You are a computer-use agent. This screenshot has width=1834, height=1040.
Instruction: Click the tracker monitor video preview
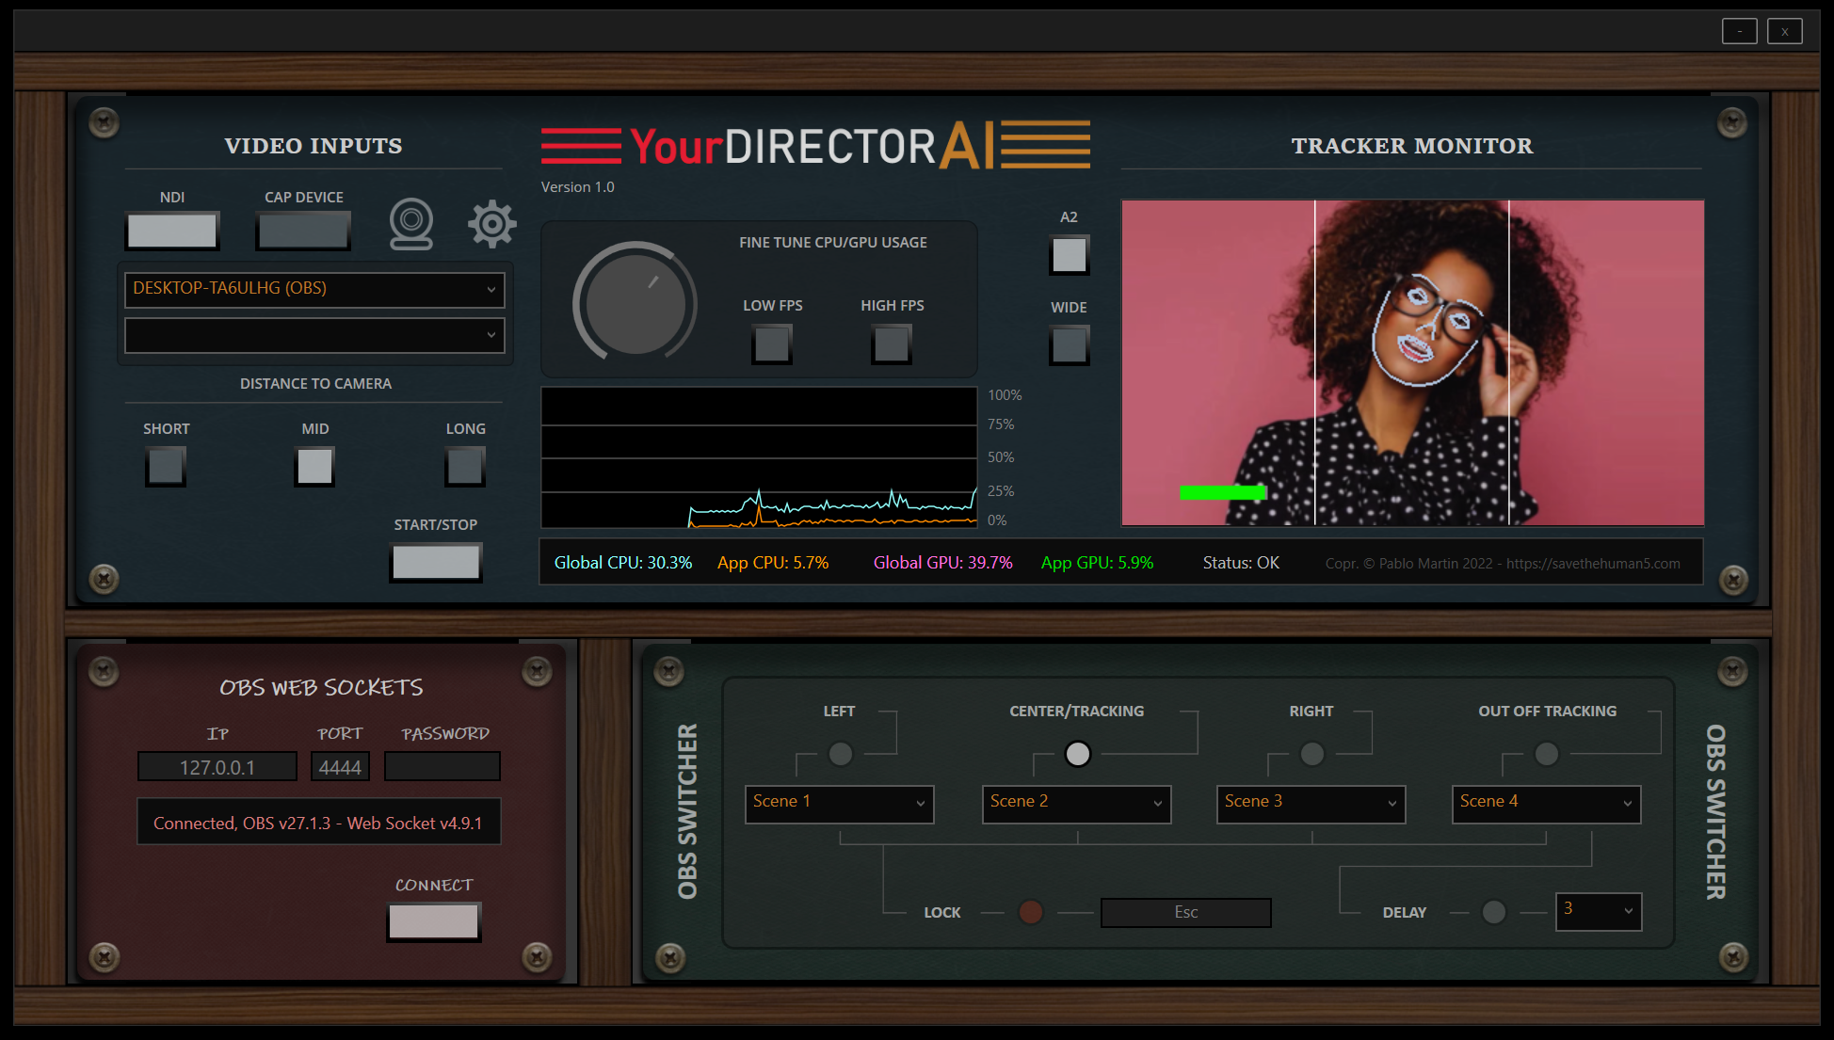click(1412, 362)
